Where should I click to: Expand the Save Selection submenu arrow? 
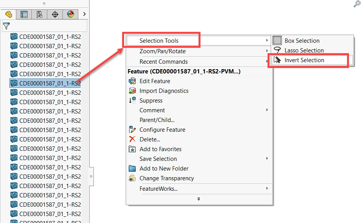pyautogui.click(x=267, y=158)
